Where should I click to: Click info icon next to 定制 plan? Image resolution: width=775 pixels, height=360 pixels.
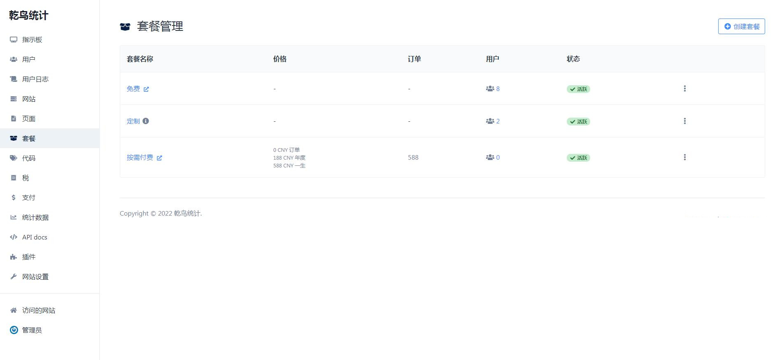pos(146,121)
